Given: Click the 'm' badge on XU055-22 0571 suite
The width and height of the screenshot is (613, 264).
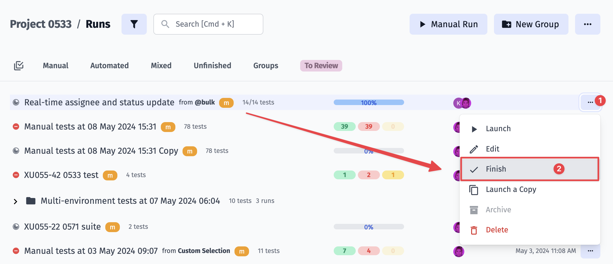Looking at the screenshot, I should click(x=112, y=227).
